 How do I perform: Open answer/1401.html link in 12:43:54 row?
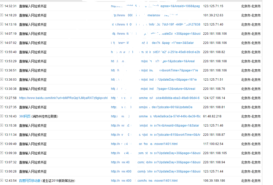point(144,181)
